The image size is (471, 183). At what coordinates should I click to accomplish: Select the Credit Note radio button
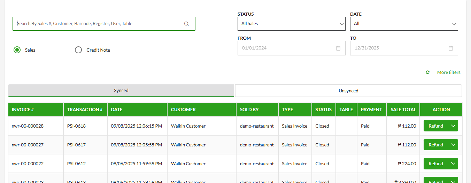(x=78, y=50)
